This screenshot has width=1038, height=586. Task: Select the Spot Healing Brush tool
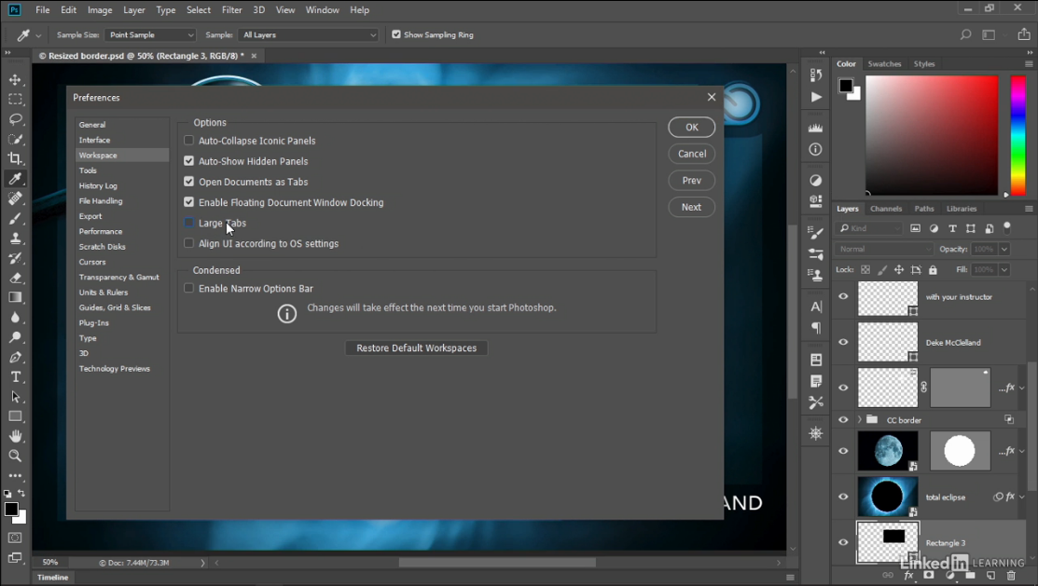pyautogui.click(x=15, y=198)
